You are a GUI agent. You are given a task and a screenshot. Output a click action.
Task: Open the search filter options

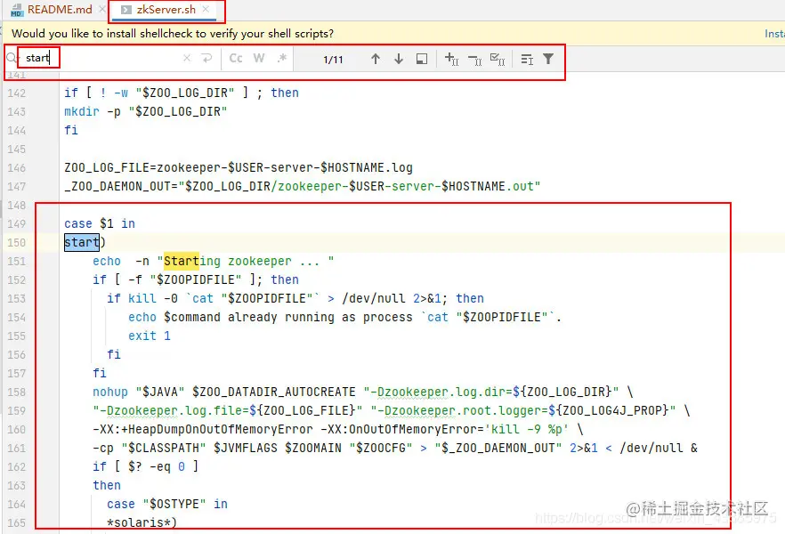(548, 59)
